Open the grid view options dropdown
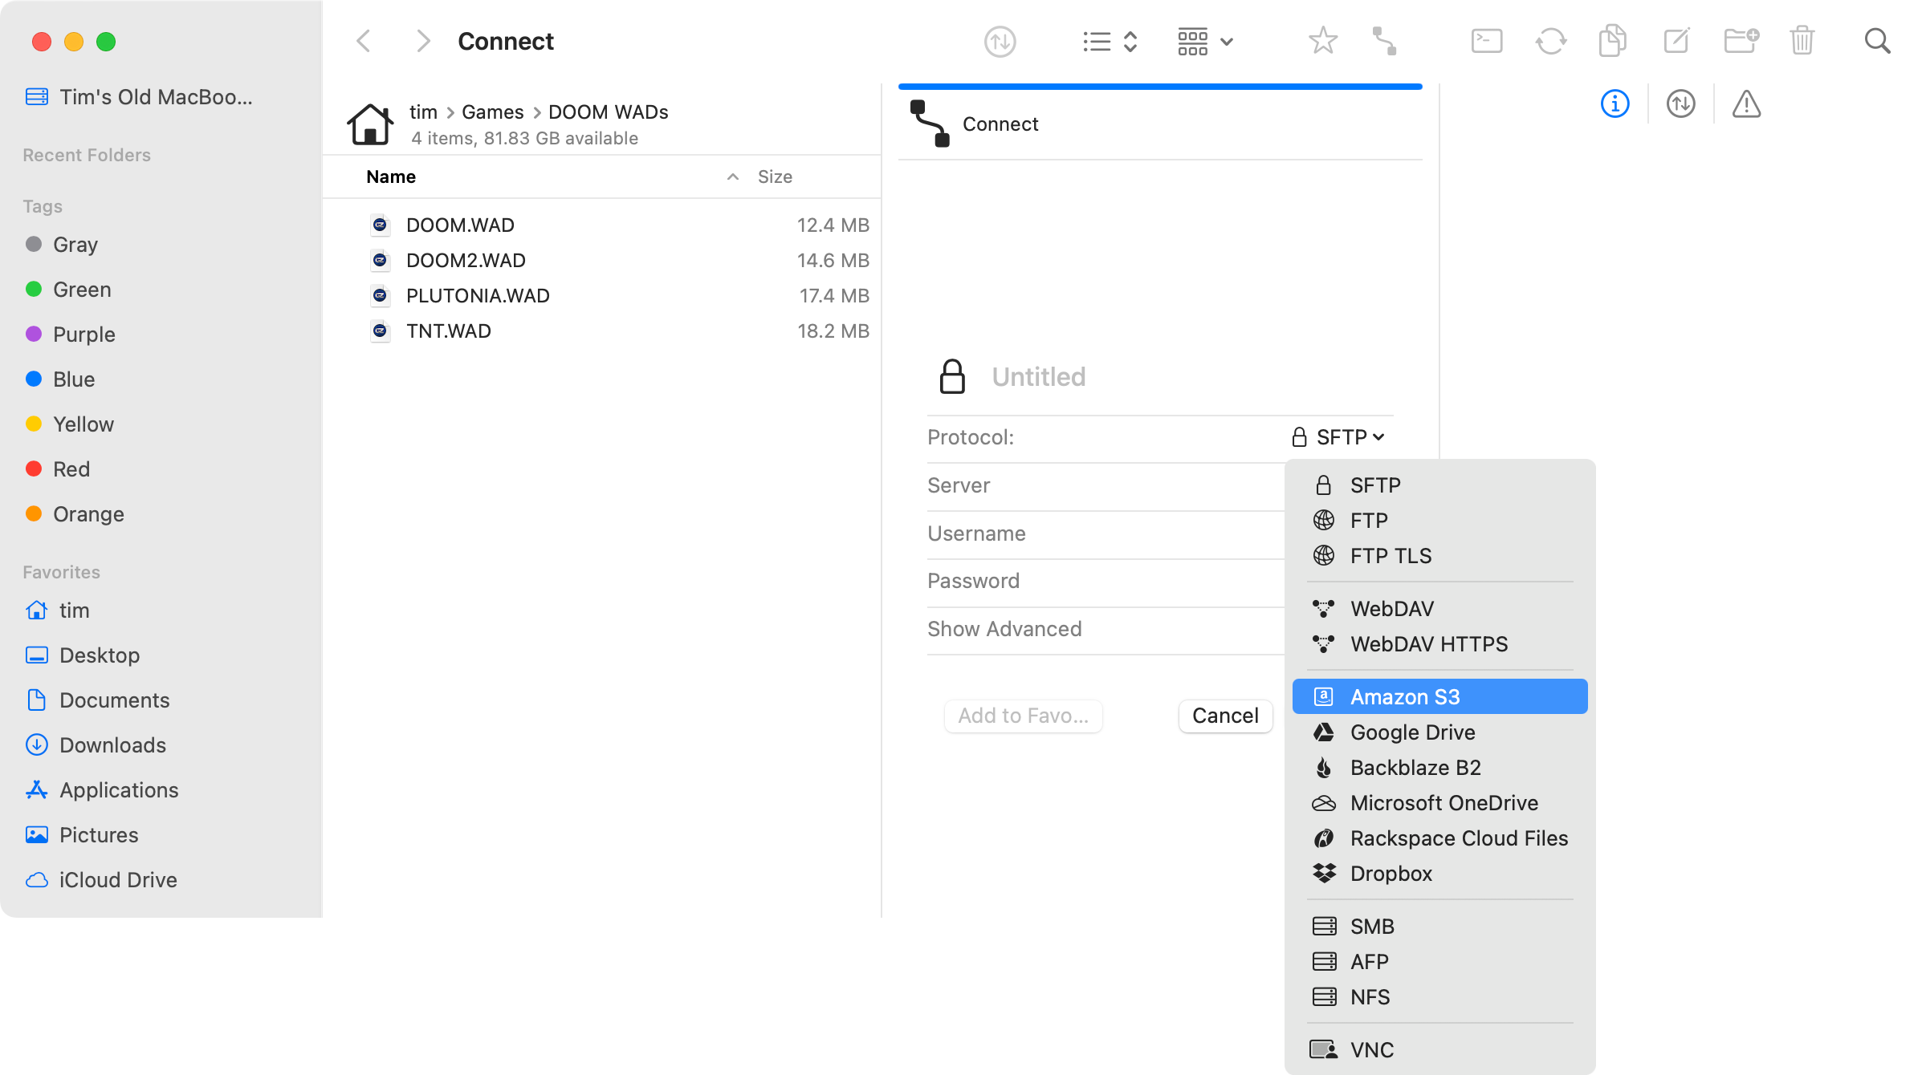 [1205, 41]
